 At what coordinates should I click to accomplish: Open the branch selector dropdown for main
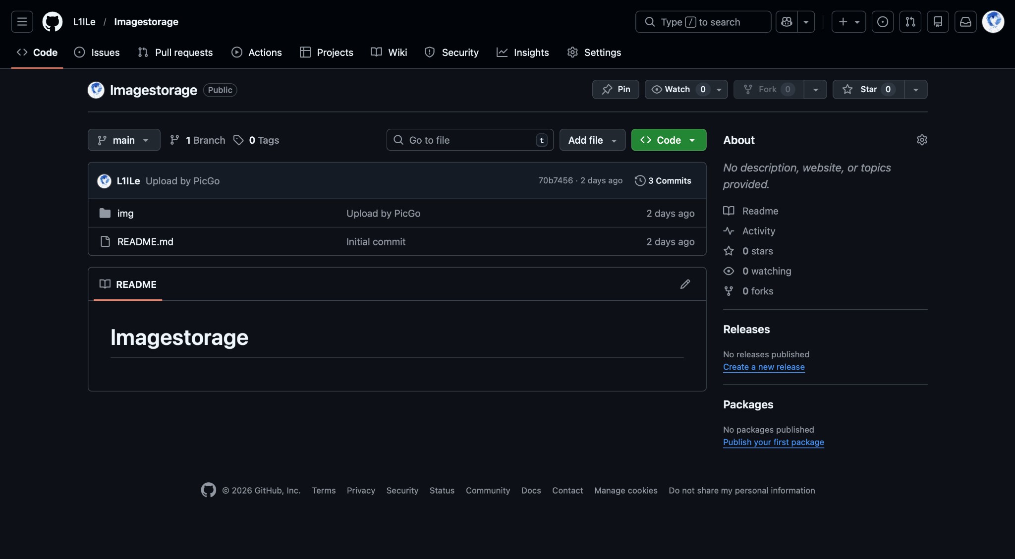[x=123, y=140]
